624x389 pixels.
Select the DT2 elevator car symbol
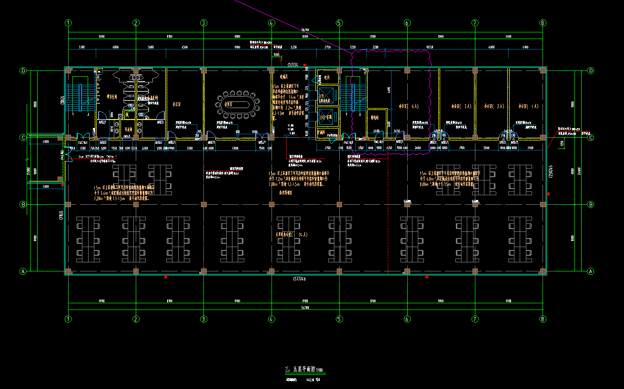click(327, 117)
